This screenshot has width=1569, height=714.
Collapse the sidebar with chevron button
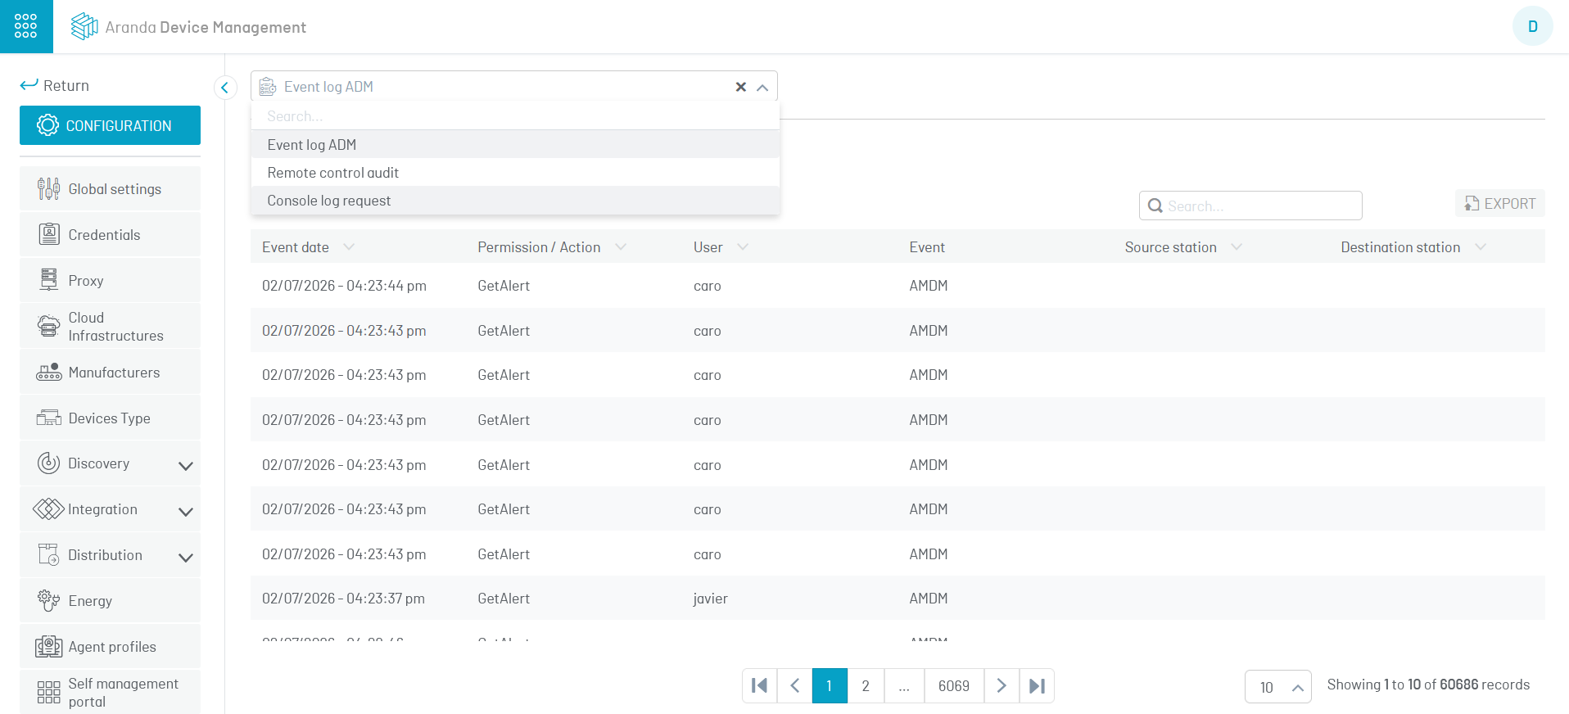(225, 87)
